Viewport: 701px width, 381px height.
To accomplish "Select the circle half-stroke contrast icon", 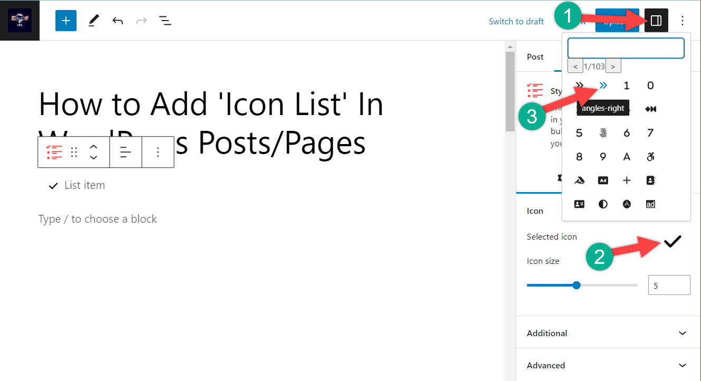I will pyautogui.click(x=603, y=204).
